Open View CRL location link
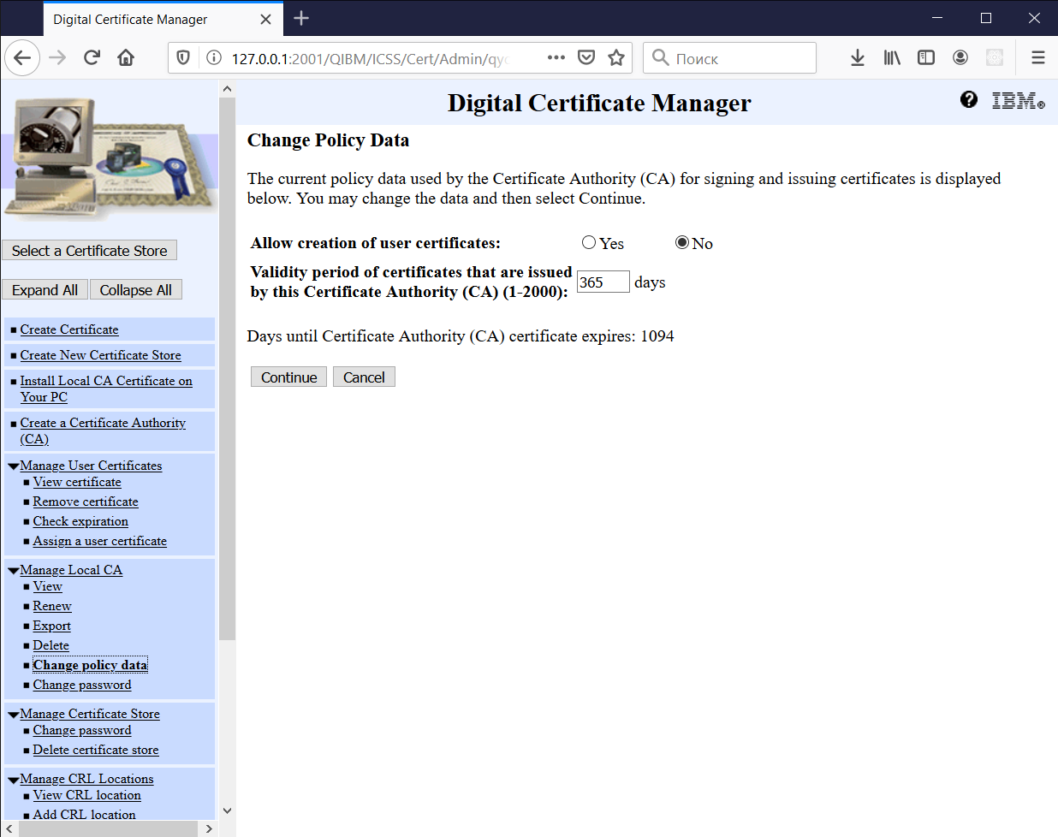Viewport: 1058px width, 837px height. (87, 795)
